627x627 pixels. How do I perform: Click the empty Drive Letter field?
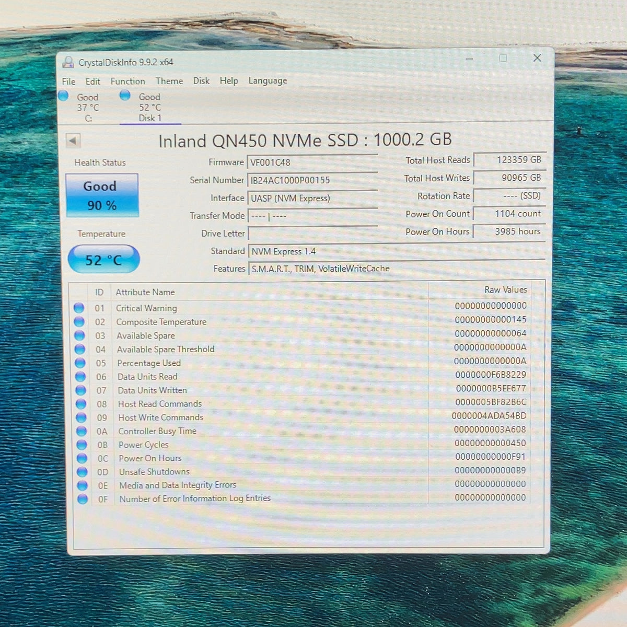coord(312,234)
